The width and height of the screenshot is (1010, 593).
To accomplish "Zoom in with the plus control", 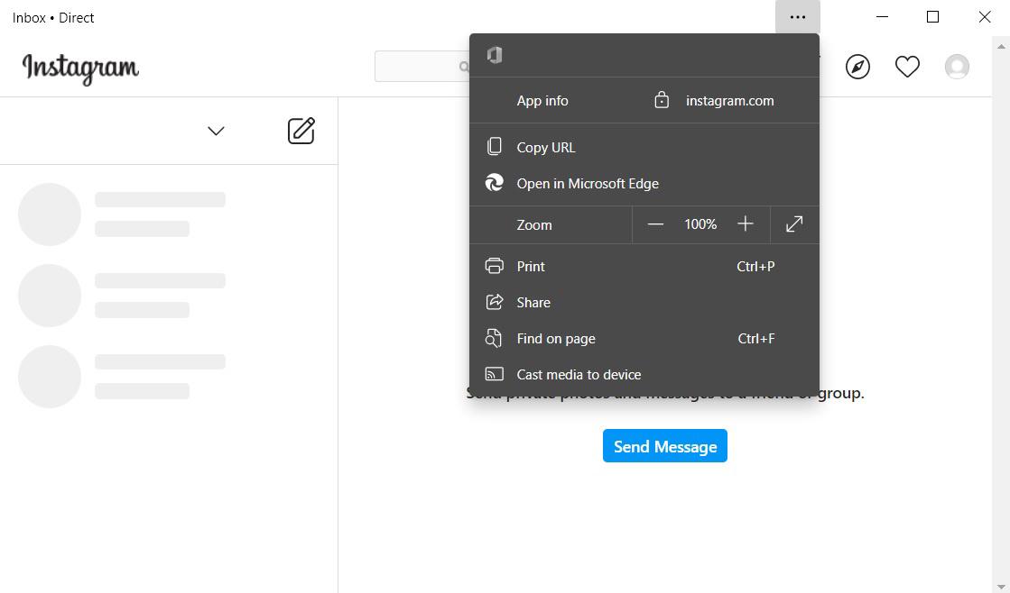I will coord(746,224).
